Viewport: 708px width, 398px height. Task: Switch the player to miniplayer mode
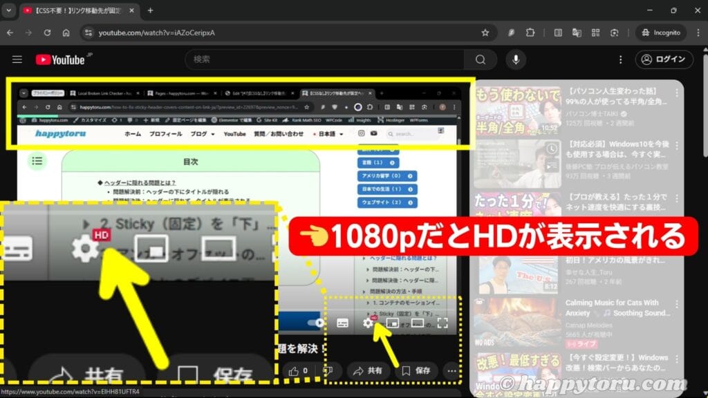click(x=393, y=323)
